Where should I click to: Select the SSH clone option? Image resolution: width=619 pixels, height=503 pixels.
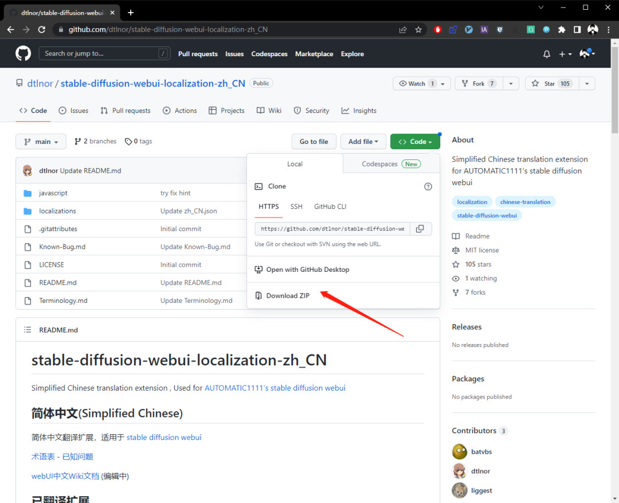pos(296,206)
